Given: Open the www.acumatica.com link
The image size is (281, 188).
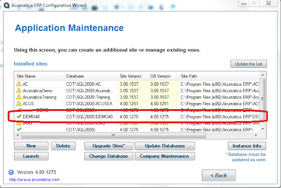Looking at the screenshot, I should (34, 180).
